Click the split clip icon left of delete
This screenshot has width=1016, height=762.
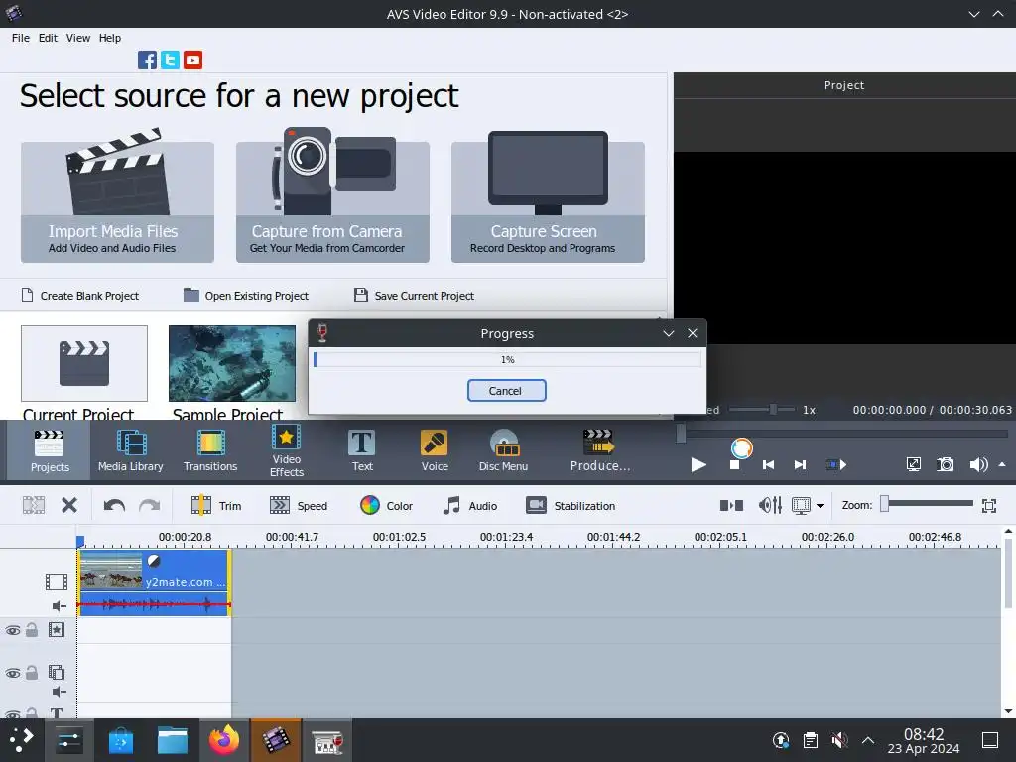34,505
